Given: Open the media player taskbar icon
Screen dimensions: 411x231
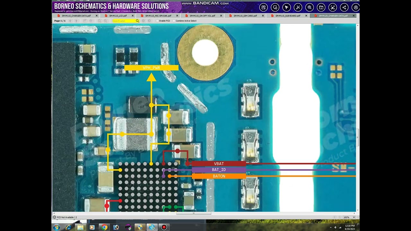Looking at the screenshot, I should (92, 227).
